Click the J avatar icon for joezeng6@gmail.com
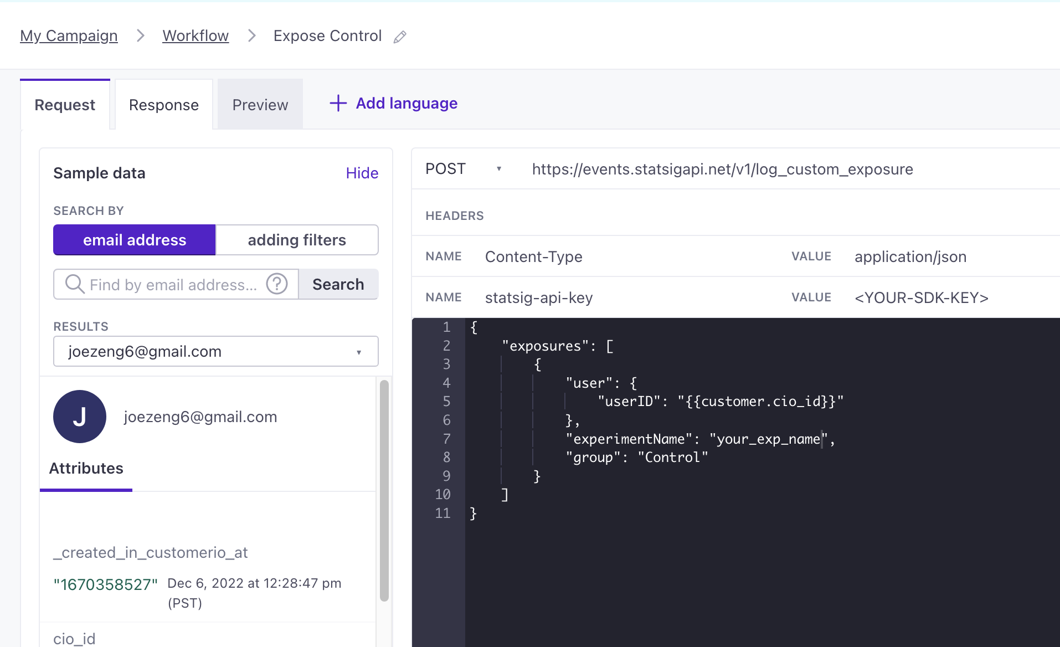This screenshot has height=647, width=1060. (79, 417)
